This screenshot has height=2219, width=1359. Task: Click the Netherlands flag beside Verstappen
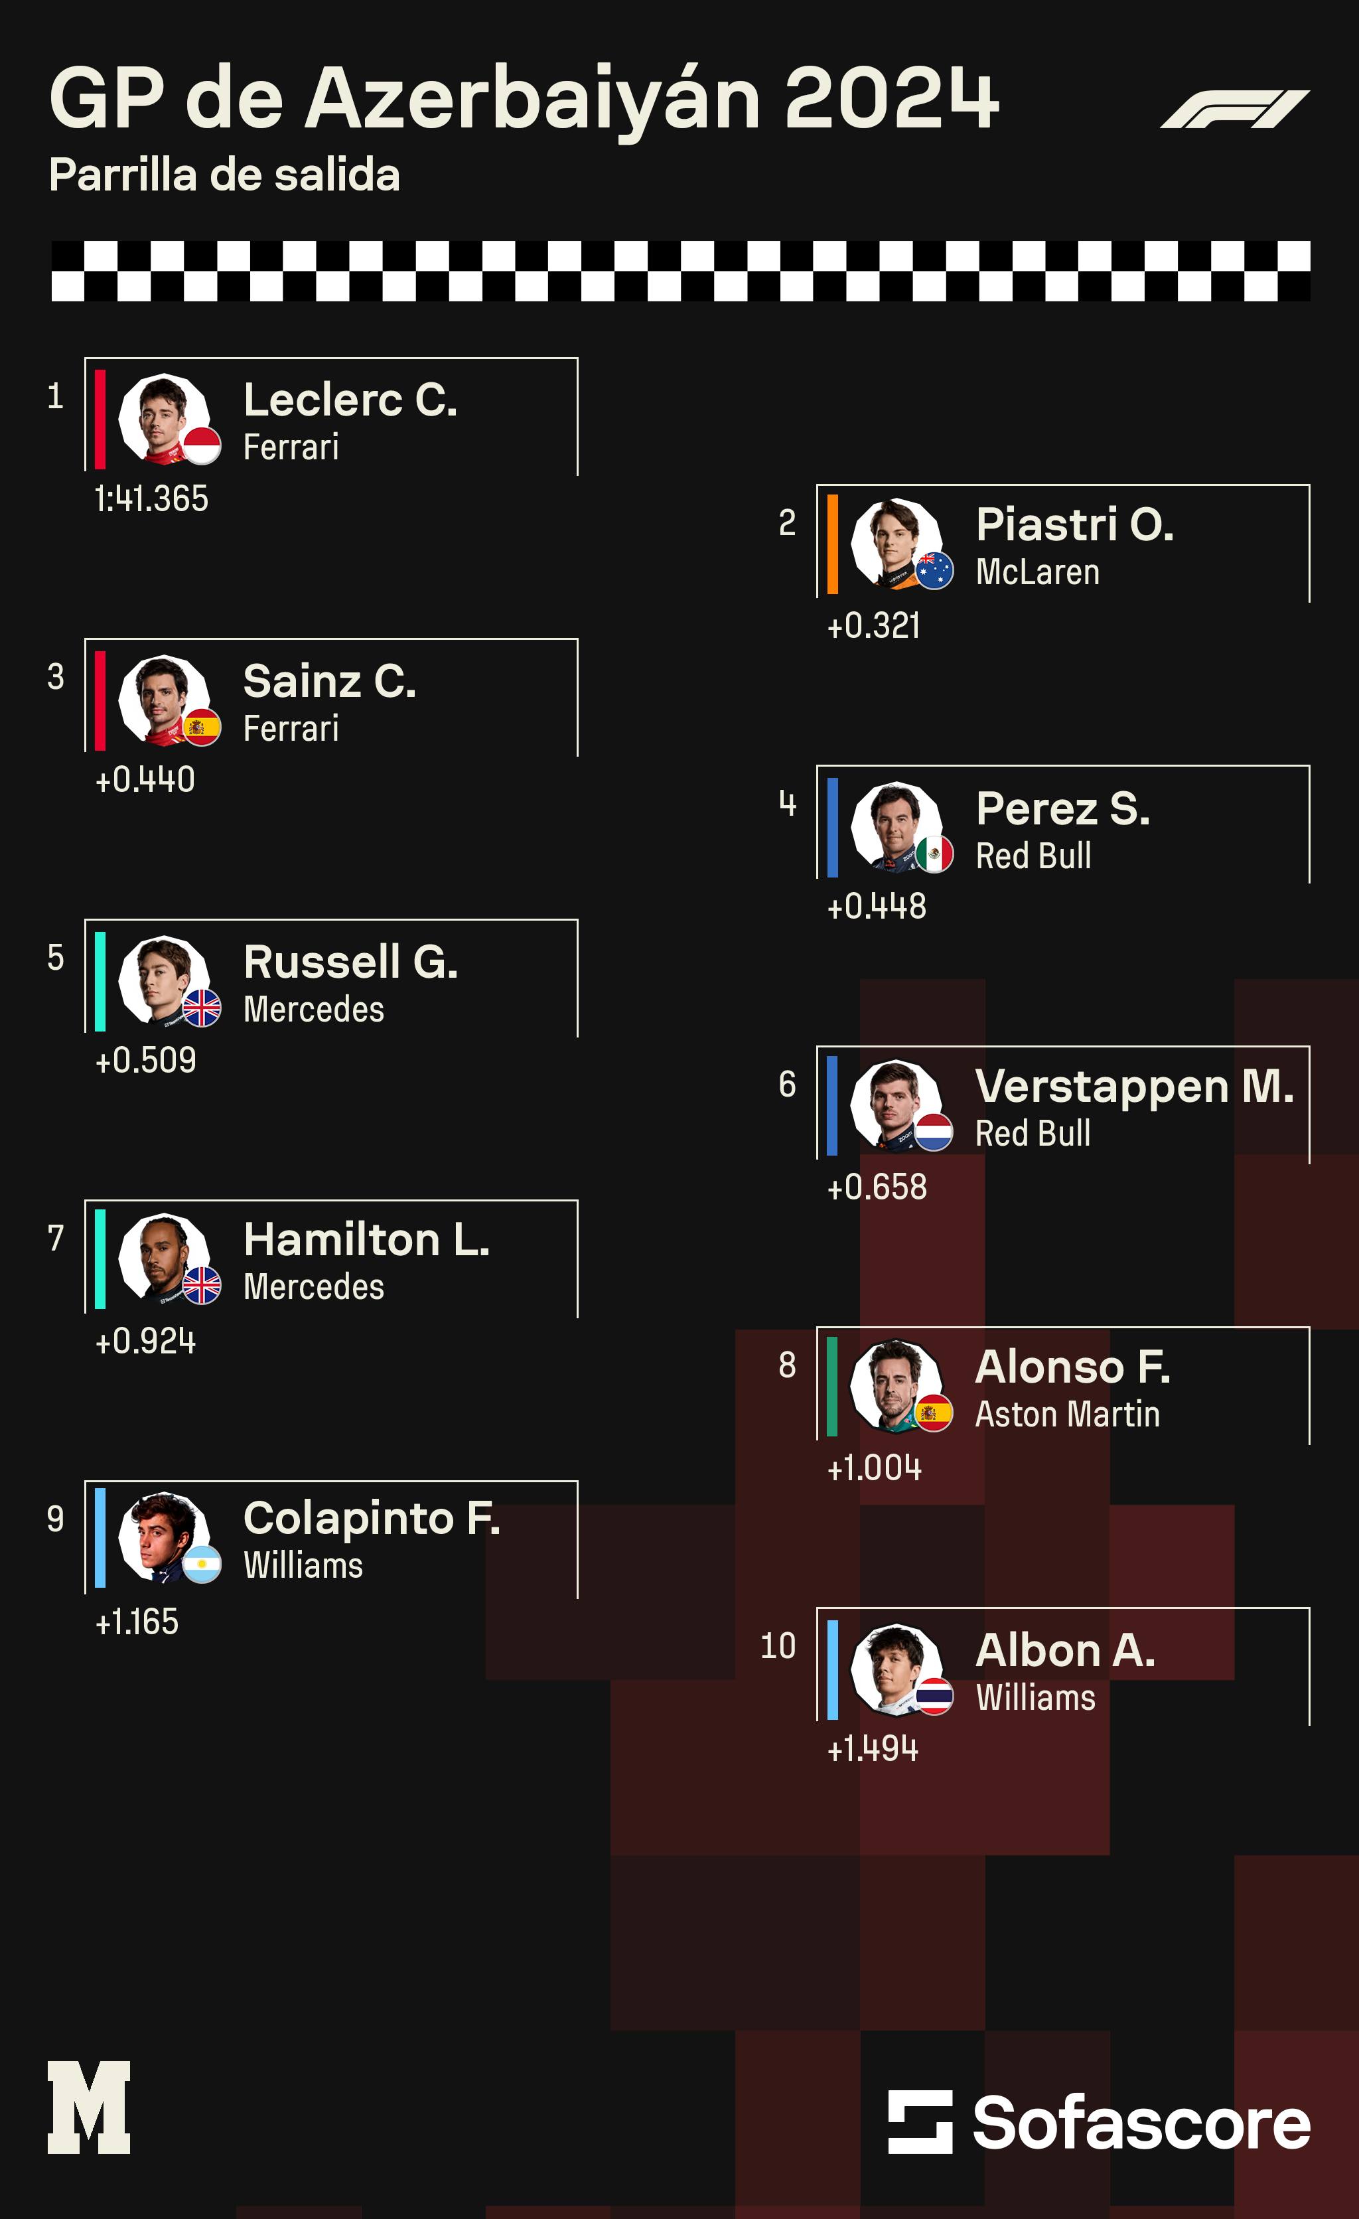tap(934, 1132)
